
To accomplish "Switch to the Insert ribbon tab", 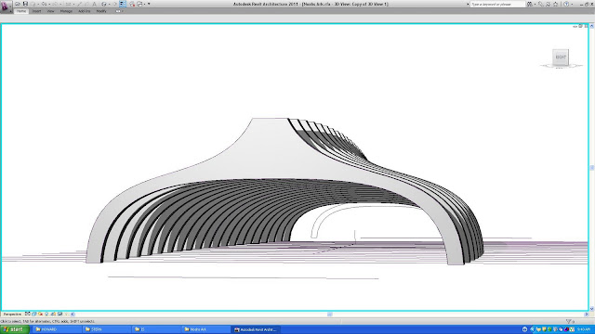I will pos(36,11).
